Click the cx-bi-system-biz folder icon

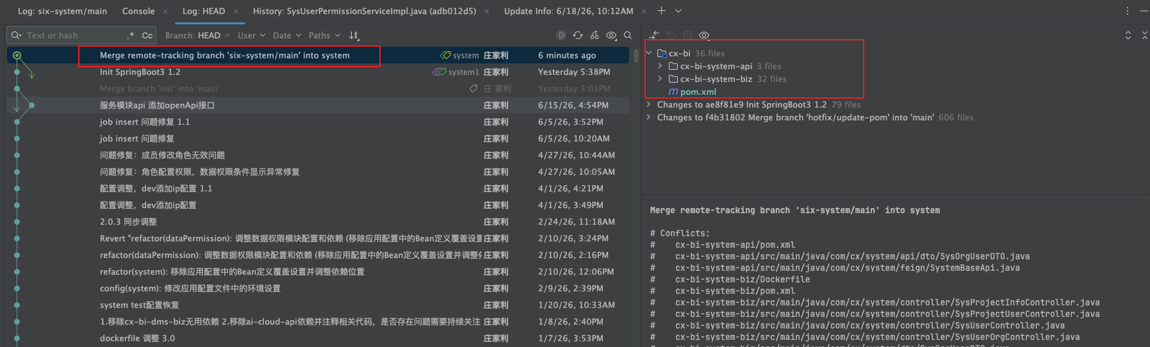tap(673, 79)
